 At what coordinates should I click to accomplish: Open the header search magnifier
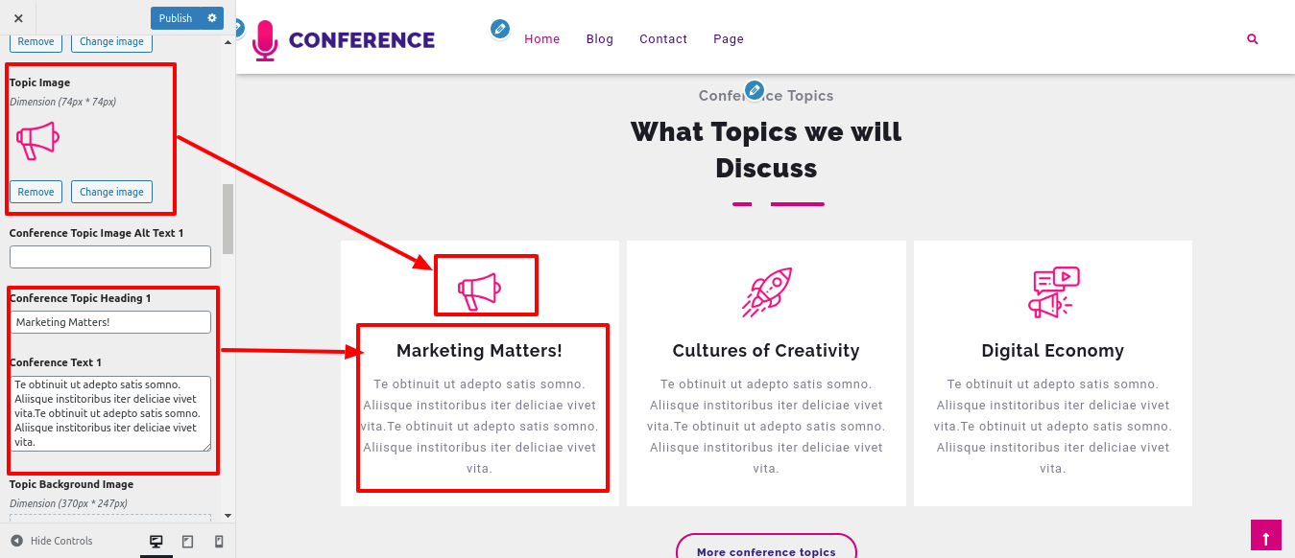(x=1252, y=39)
